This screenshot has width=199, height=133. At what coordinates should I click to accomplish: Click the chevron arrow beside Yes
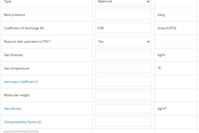tap(148, 42)
